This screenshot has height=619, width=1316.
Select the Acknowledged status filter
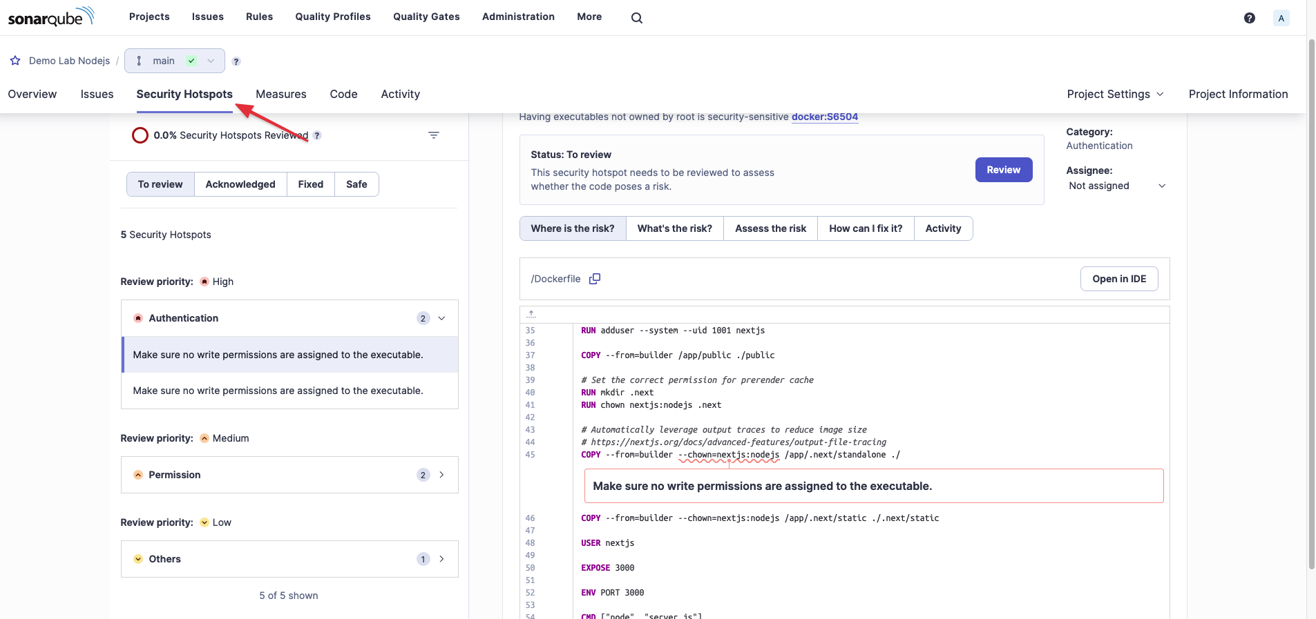(240, 184)
